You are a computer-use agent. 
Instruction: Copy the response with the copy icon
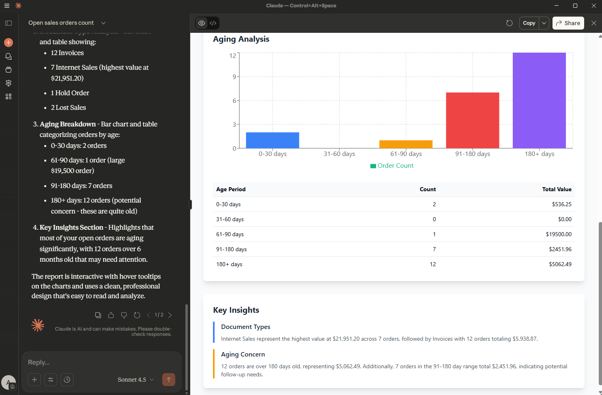pyautogui.click(x=98, y=315)
